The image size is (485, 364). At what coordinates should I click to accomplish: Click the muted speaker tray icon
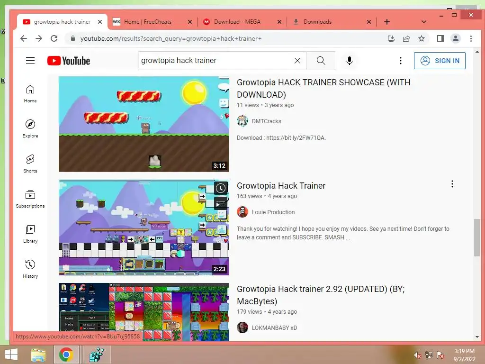click(418, 355)
